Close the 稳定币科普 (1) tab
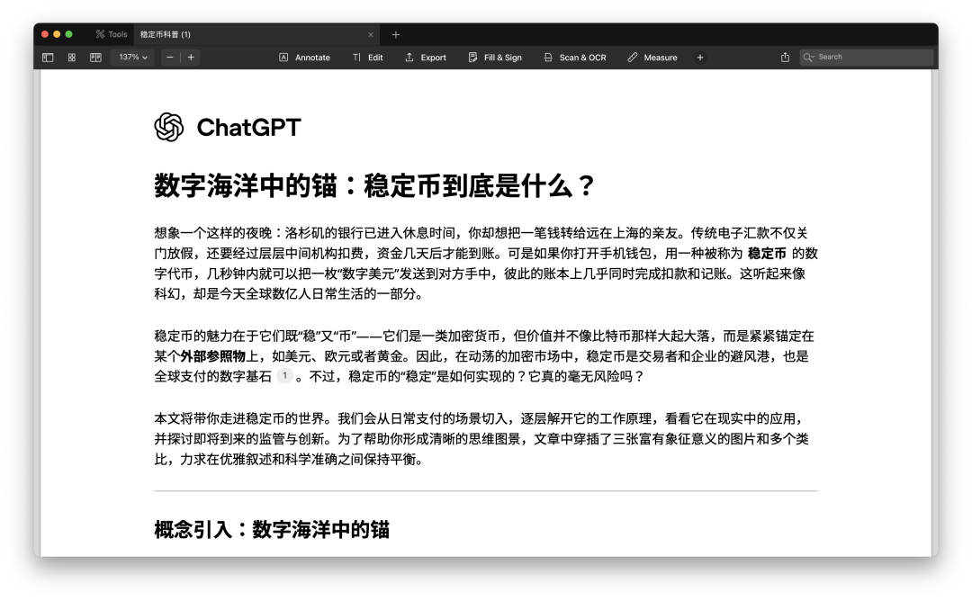Image resolution: width=972 pixels, height=601 pixels. point(371,35)
